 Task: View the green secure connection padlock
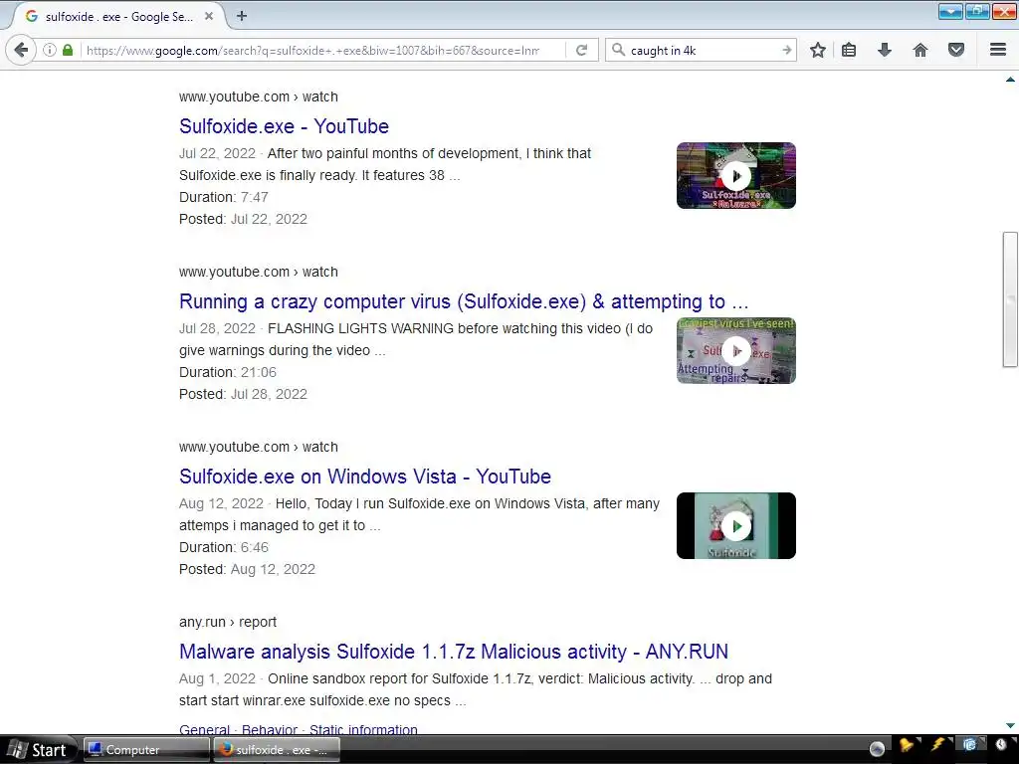68,50
